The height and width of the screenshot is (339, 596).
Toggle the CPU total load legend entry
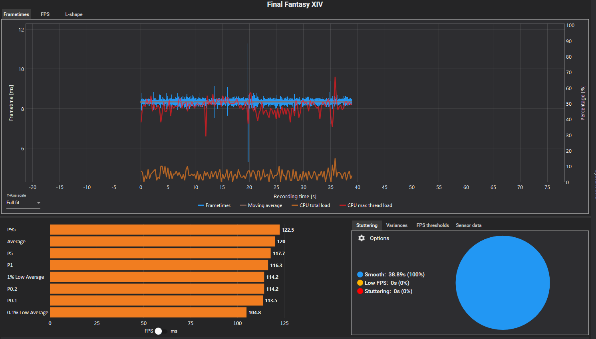pos(311,205)
